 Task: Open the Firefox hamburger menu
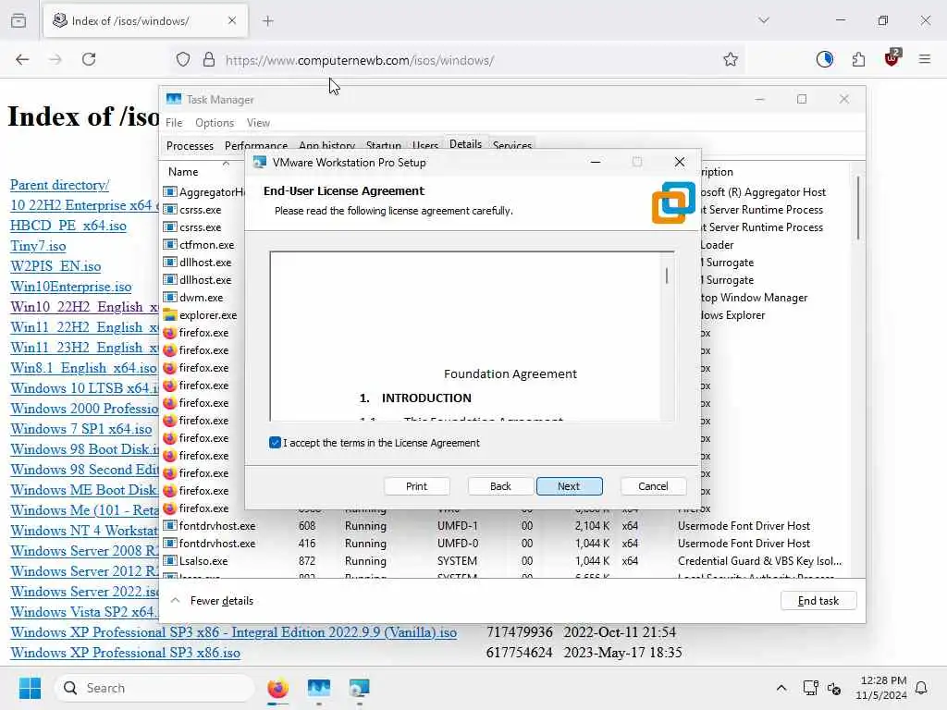pos(925,59)
